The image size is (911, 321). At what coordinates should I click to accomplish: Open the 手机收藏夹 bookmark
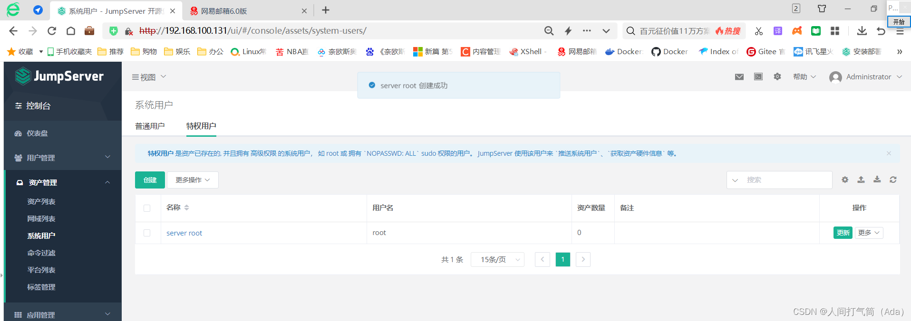coord(69,51)
